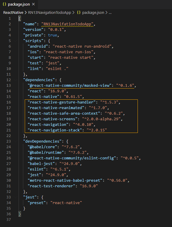Image resolution: width=172 pixels, height=227 pixels.
Task: Click the "eslint ." lint script value
Action: click(57, 69)
